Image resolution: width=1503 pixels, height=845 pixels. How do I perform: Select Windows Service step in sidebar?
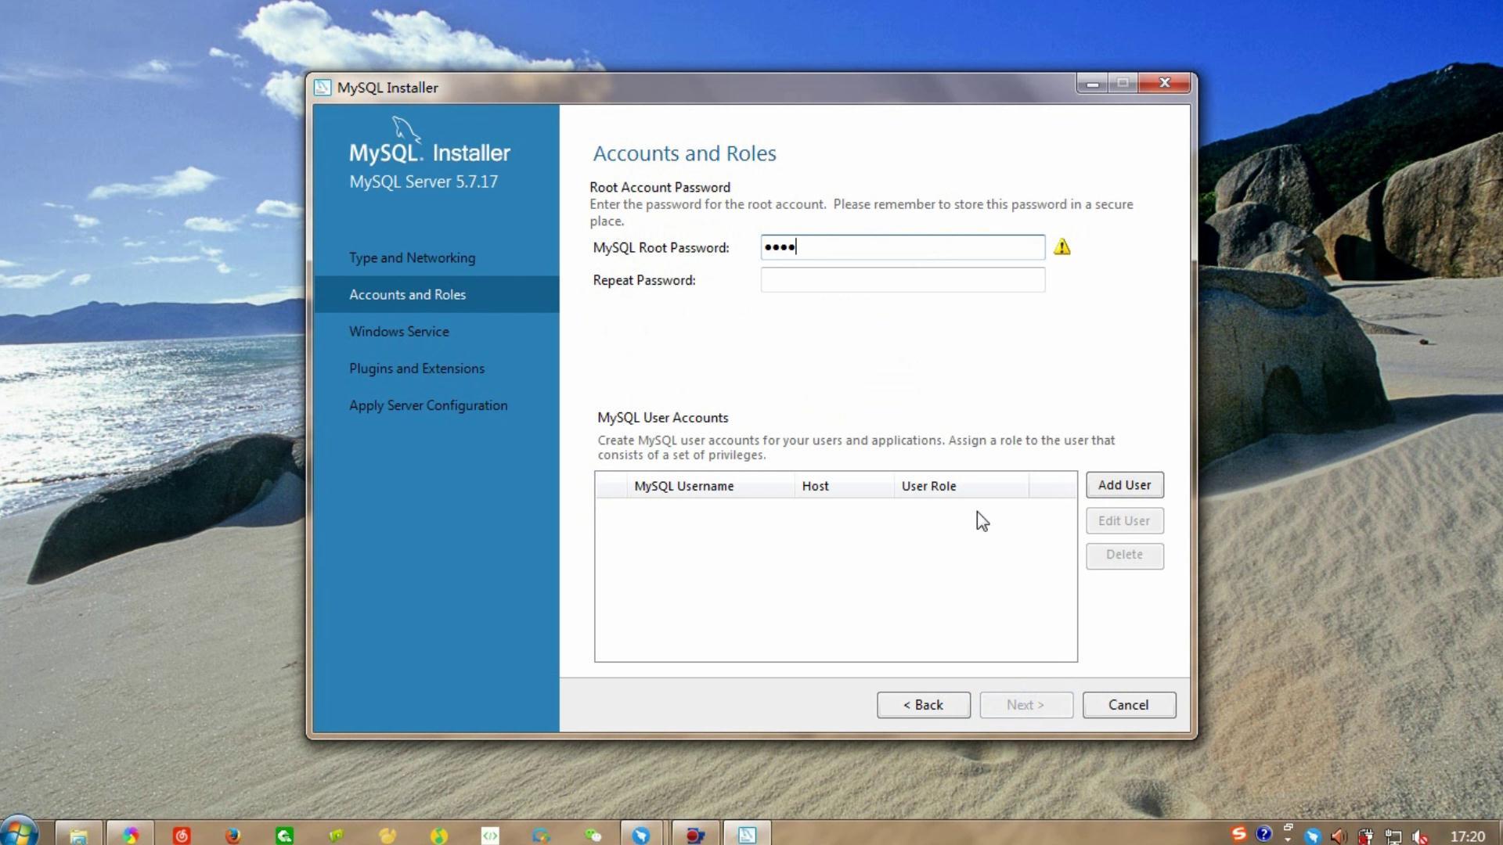pyautogui.click(x=399, y=332)
